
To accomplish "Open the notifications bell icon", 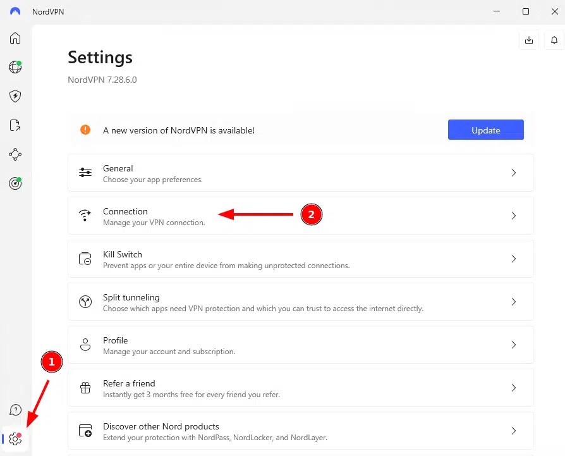I will point(554,40).
